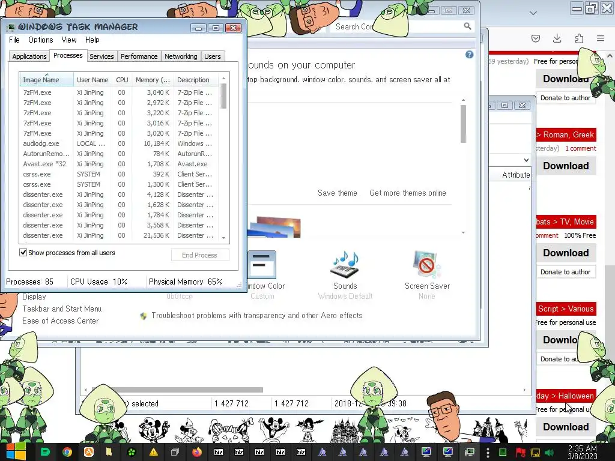Open Firefox hamburger application menu

tap(601, 38)
